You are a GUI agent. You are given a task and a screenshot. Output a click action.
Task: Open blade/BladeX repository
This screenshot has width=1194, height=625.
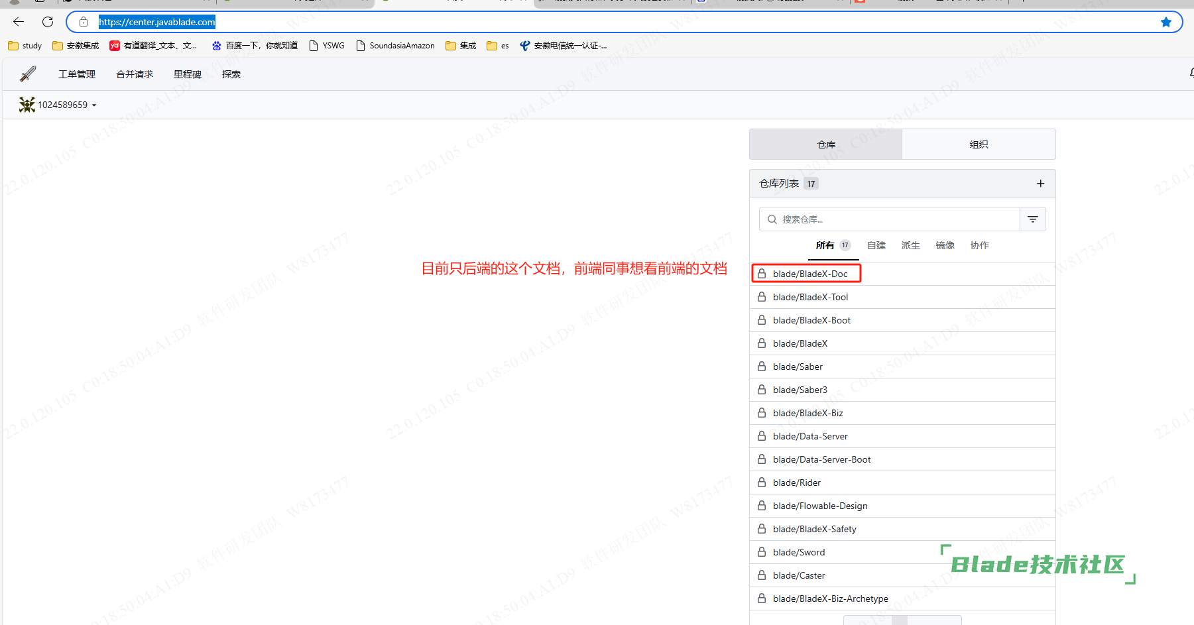coord(800,343)
